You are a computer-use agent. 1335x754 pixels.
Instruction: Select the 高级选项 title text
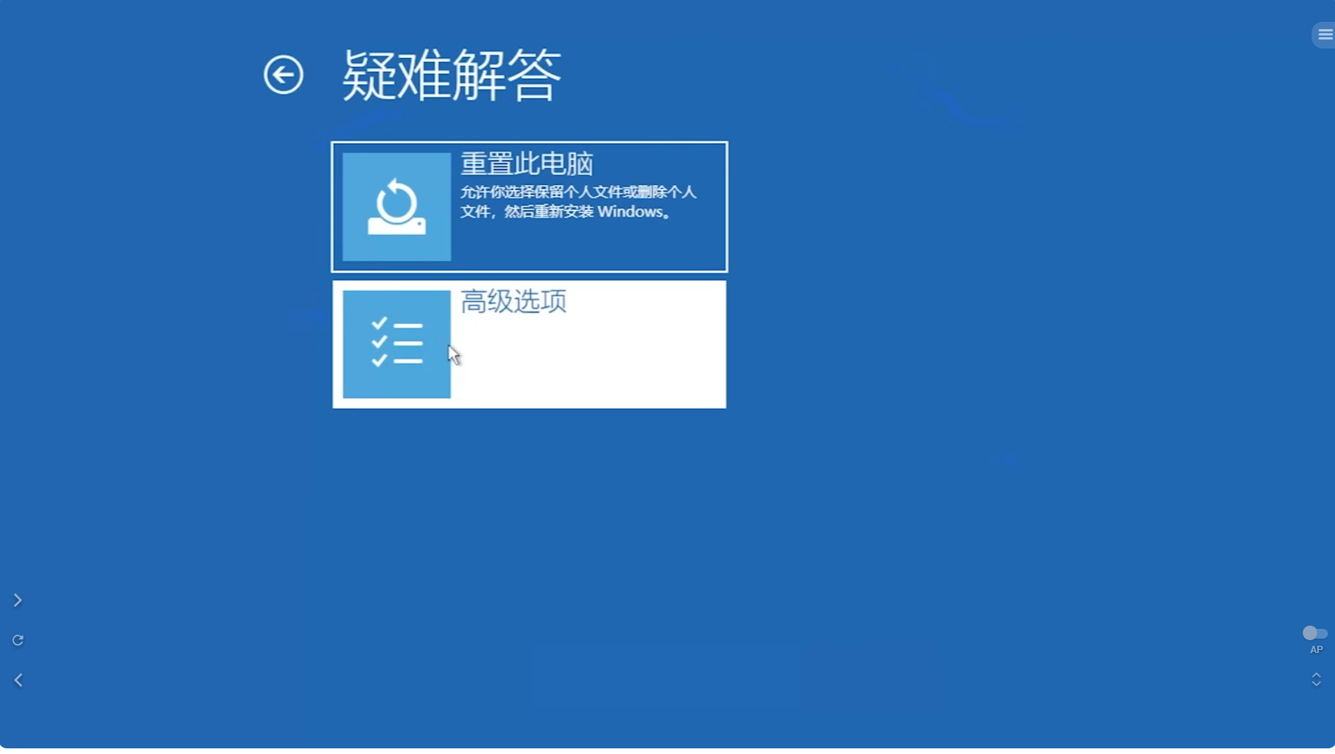coord(513,301)
